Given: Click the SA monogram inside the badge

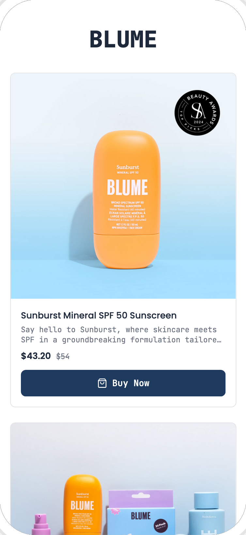Looking at the screenshot, I should click(198, 111).
